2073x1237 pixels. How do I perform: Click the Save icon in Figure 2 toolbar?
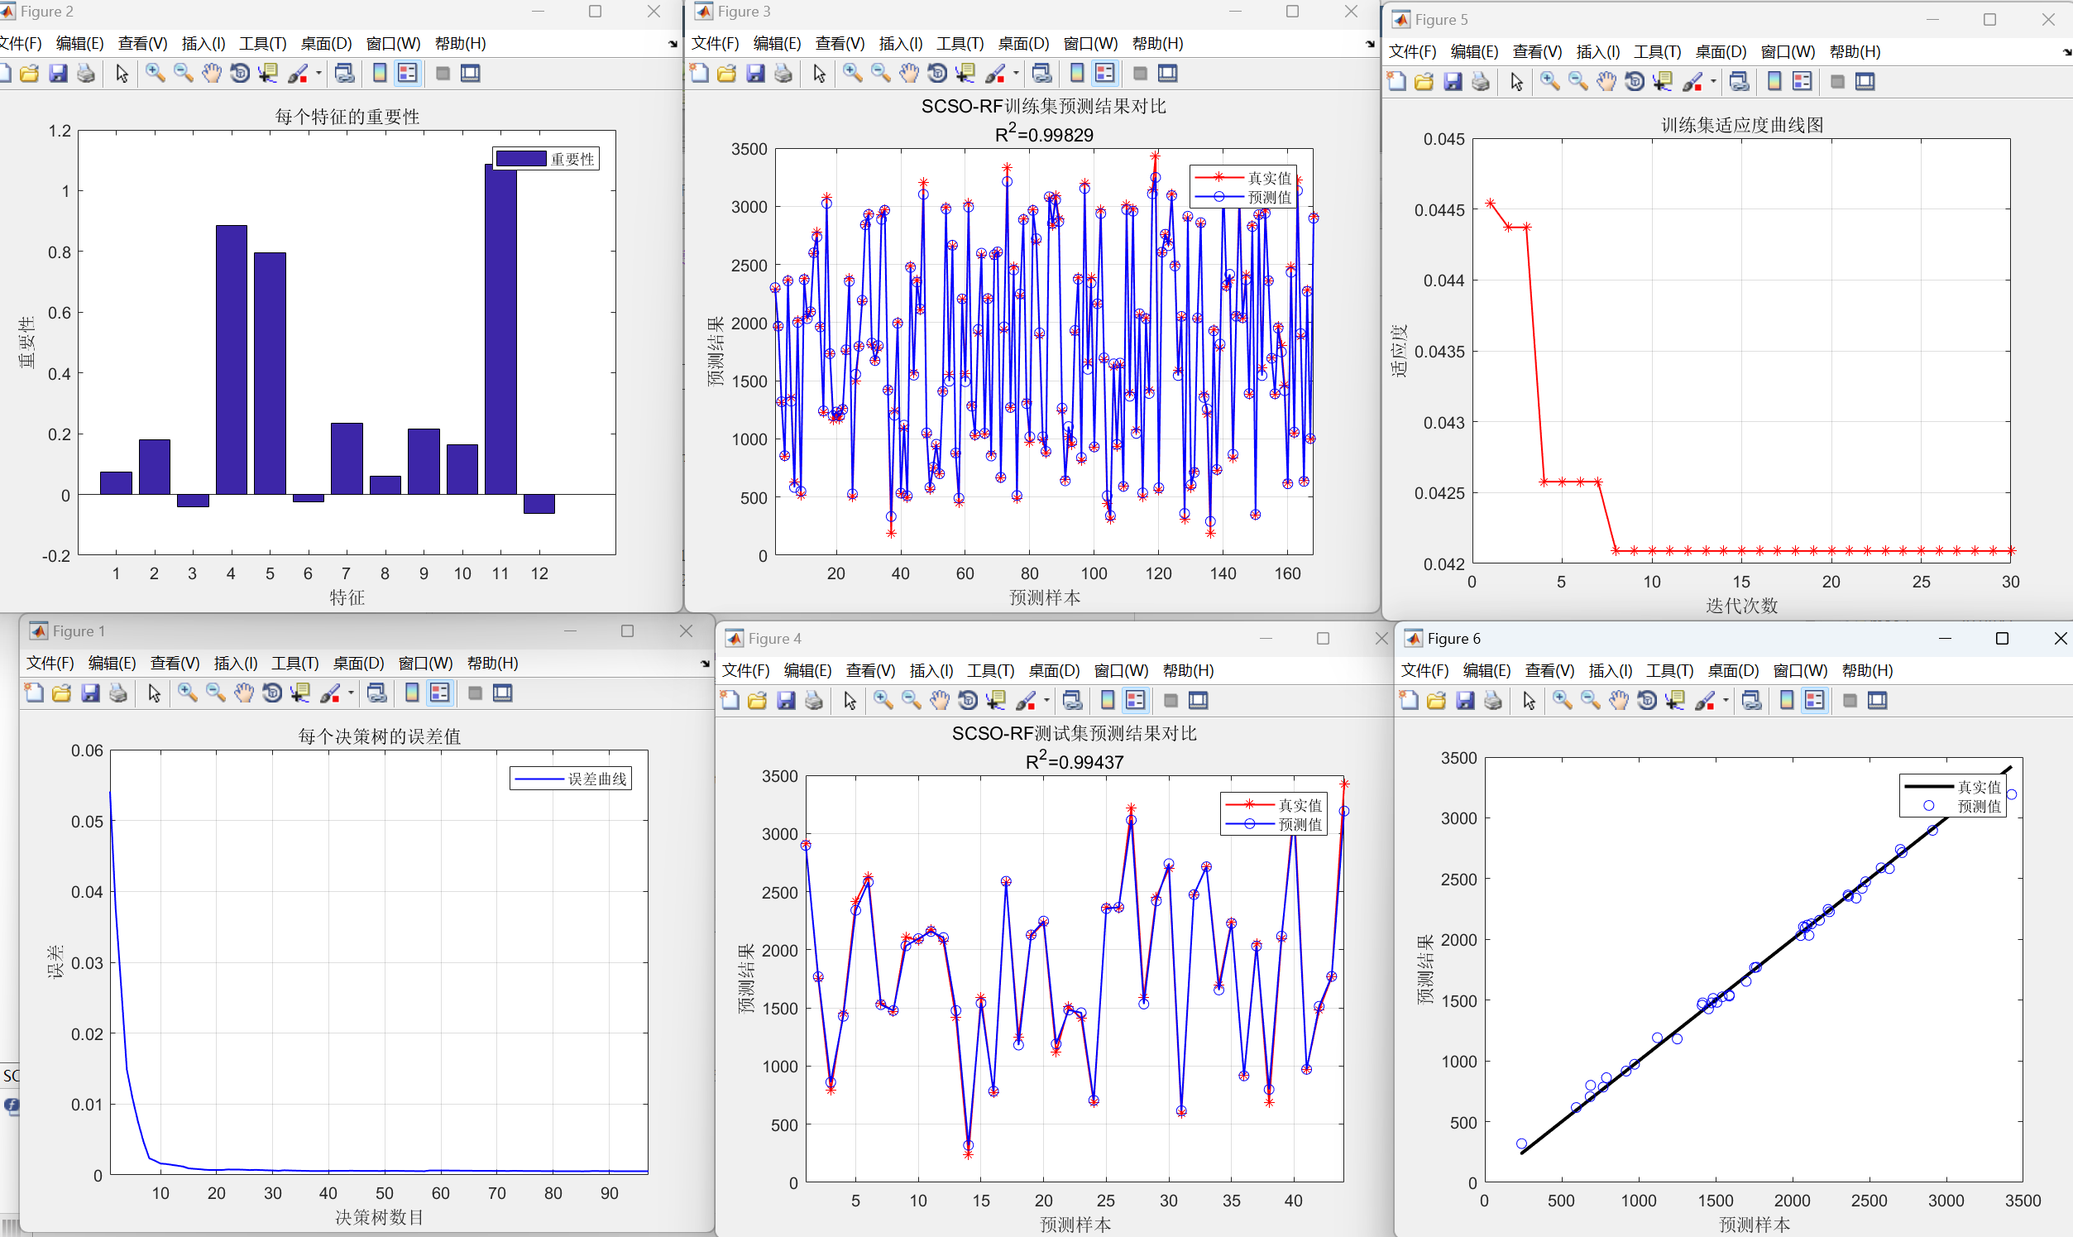[x=57, y=74]
